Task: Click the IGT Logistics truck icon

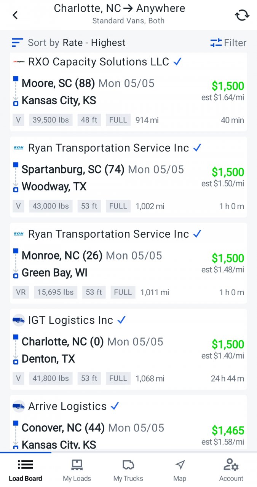Action: point(19,320)
